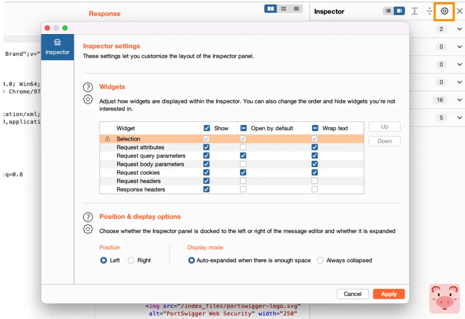
Task: Click the Cancel button
Action: tap(352, 294)
